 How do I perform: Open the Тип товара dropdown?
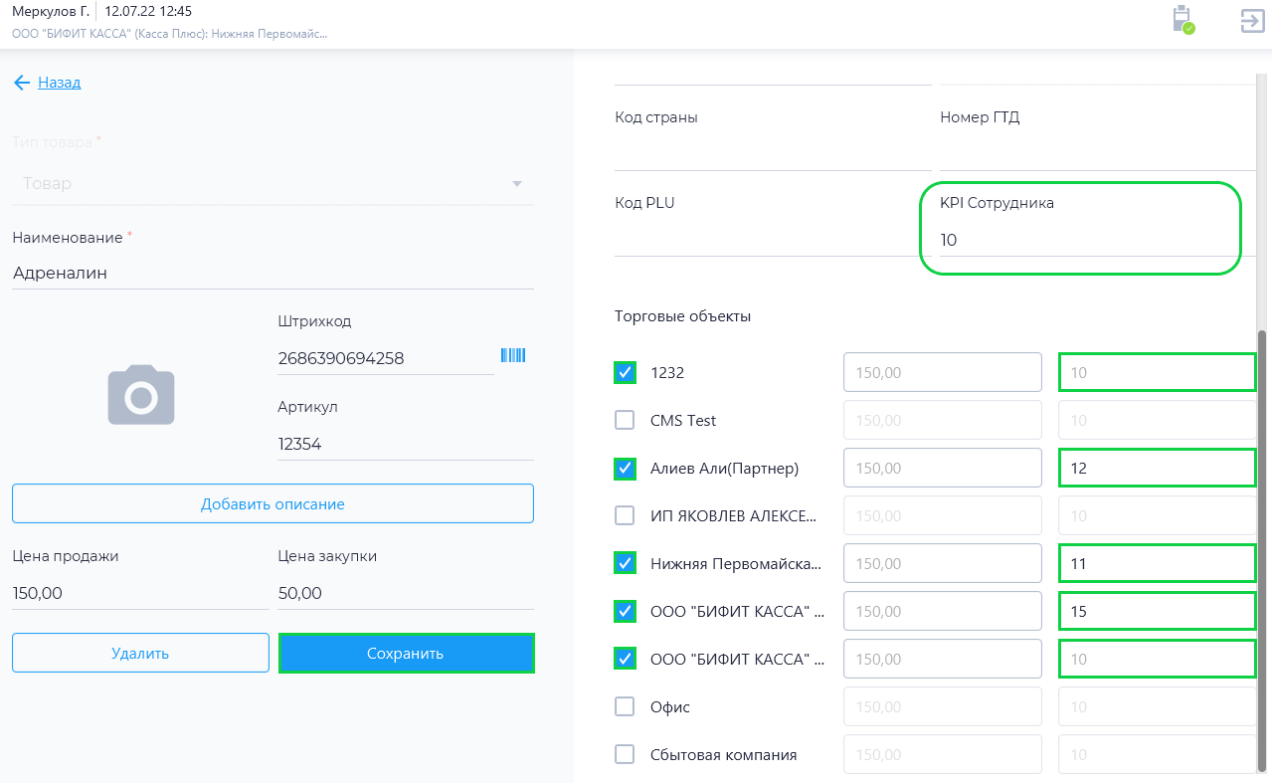point(273,184)
